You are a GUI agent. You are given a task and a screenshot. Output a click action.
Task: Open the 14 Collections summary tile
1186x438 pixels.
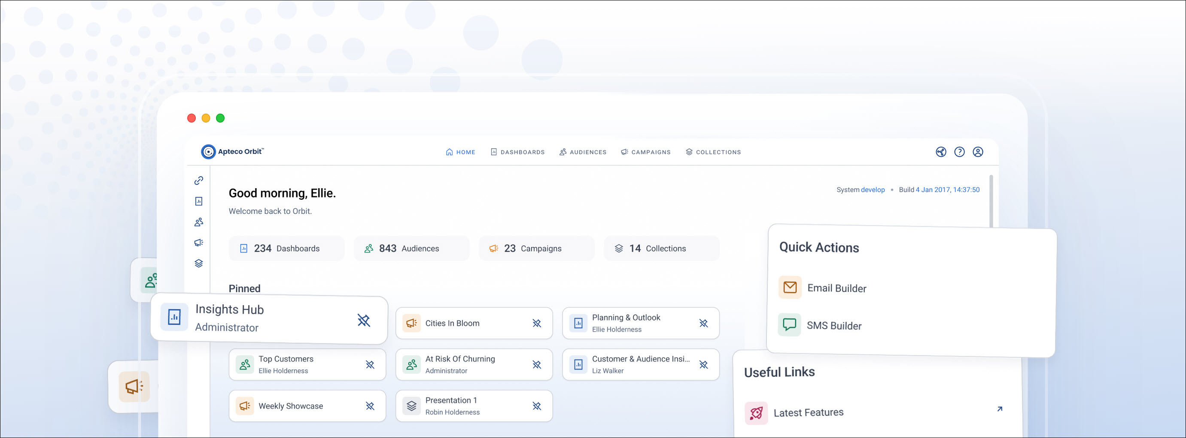click(662, 249)
